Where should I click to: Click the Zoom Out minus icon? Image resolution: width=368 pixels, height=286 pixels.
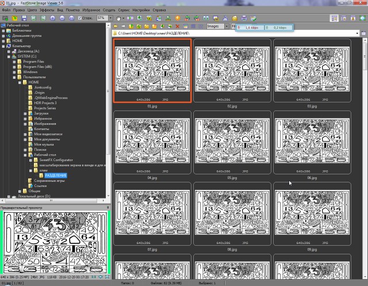point(62,18)
